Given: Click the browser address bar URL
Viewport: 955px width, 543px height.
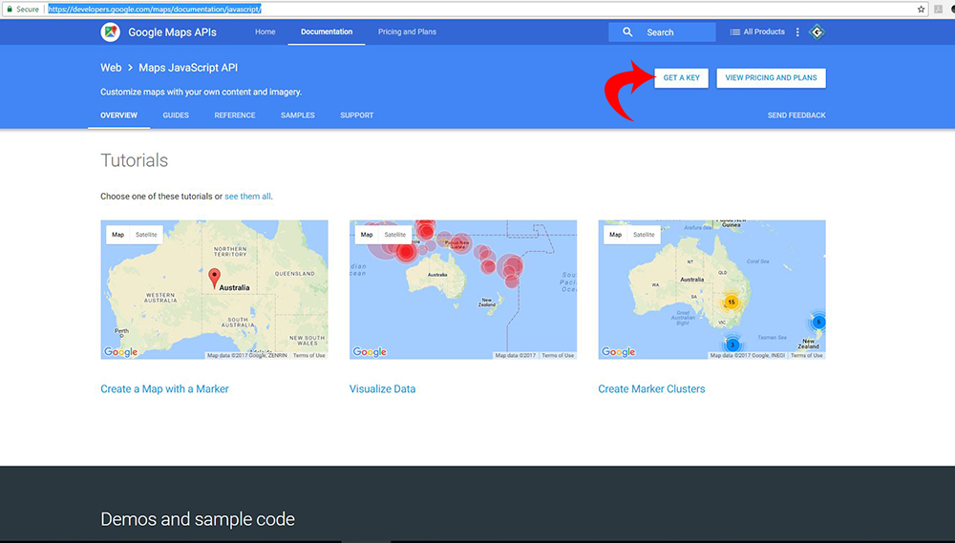Looking at the screenshot, I should 153,9.
